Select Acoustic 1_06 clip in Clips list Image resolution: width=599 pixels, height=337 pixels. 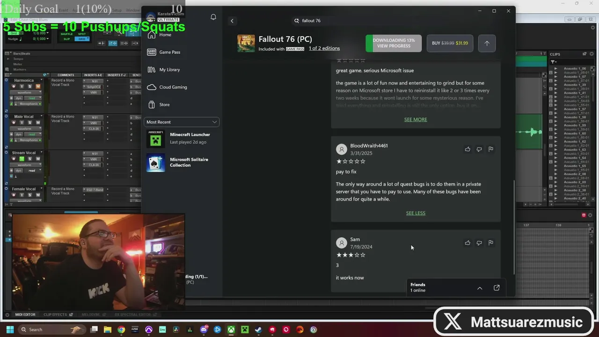pyautogui.click(x=575, y=69)
